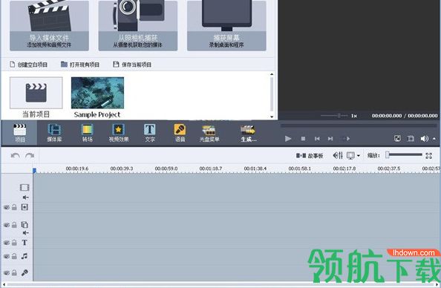This screenshot has height=288, width=441.
Task: Click the 从照相机捕获 camera capture card
Action: tap(138, 25)
